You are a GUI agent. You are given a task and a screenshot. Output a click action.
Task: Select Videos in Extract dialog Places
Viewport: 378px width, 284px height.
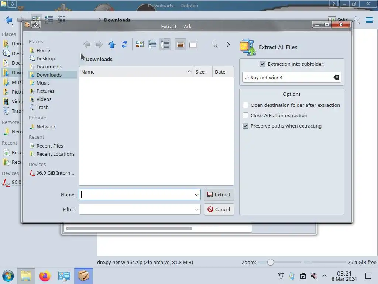(x=52, y=99)
